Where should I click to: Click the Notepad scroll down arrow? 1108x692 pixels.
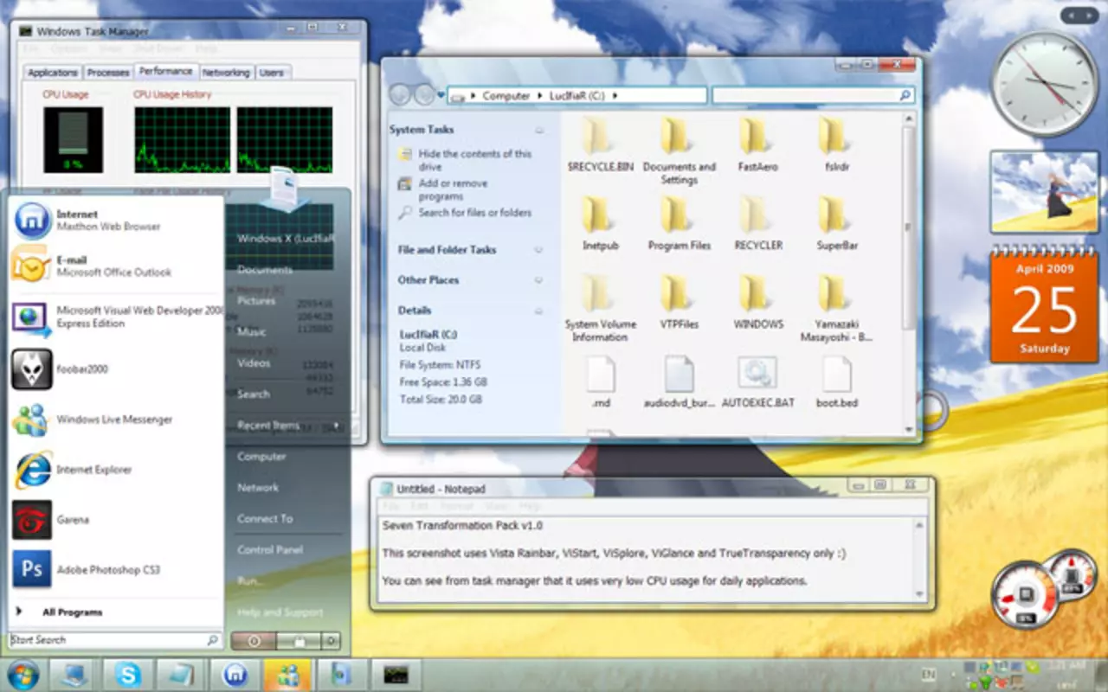(920, 595)
